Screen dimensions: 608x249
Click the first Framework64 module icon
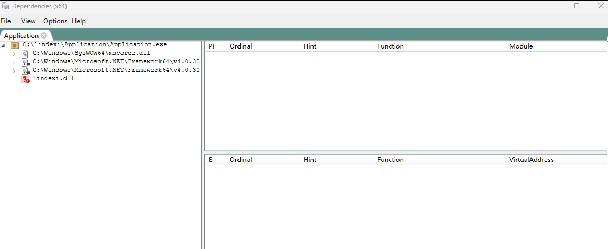[x=25, y=62]
